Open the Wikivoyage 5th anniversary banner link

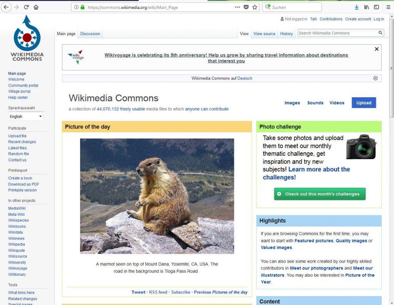[x=226, y=58]
